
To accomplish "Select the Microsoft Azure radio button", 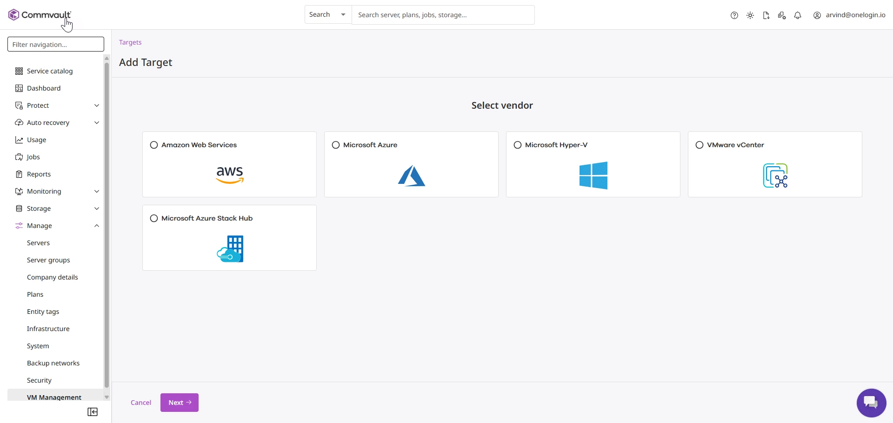I will click(336, 145).
